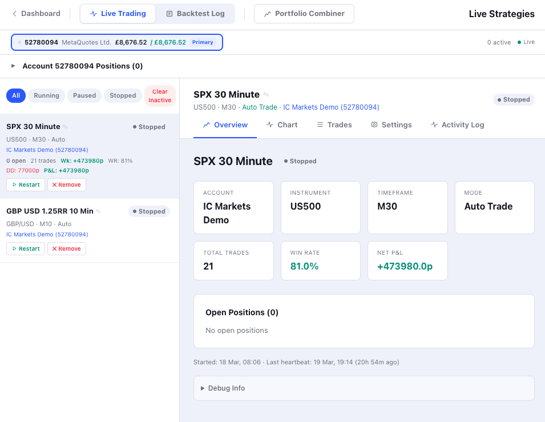
Task: Restart the SPX 30 Minute strategy
Action: click(x=26, y=184)
